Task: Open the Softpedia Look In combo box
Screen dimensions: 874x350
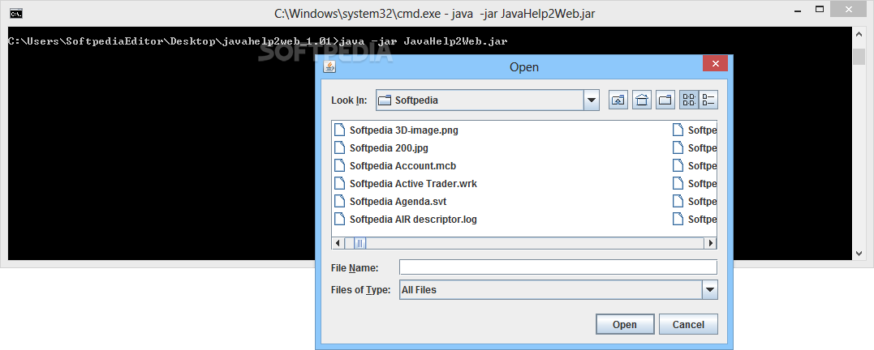Action: [x=487, y=100]
